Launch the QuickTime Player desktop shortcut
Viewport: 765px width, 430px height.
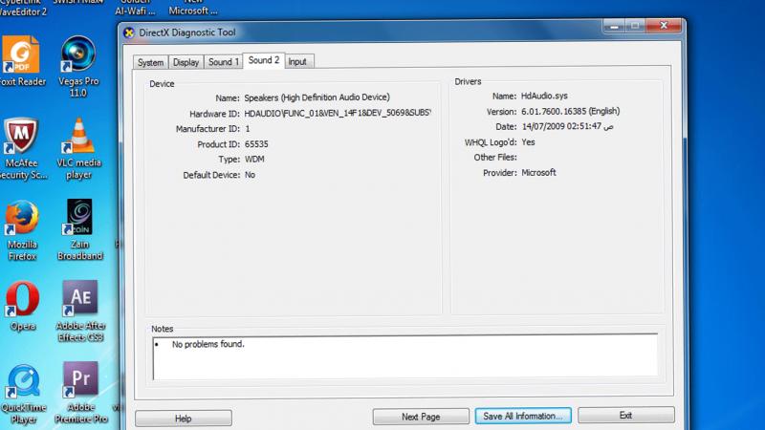[23, 394]
